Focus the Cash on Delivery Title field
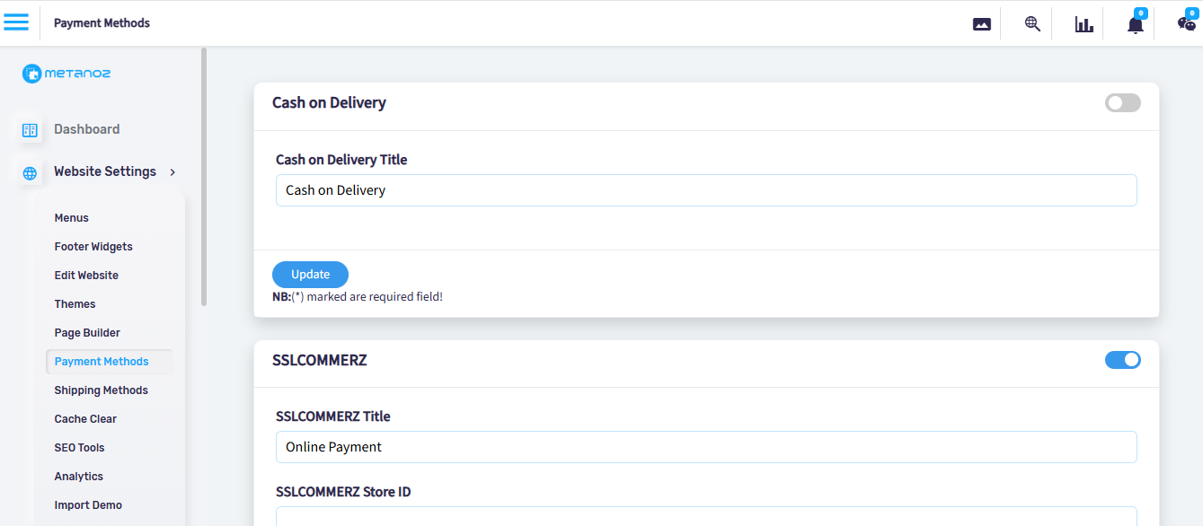The height and width of the screenshot is (526, 1203). [706, 190]
